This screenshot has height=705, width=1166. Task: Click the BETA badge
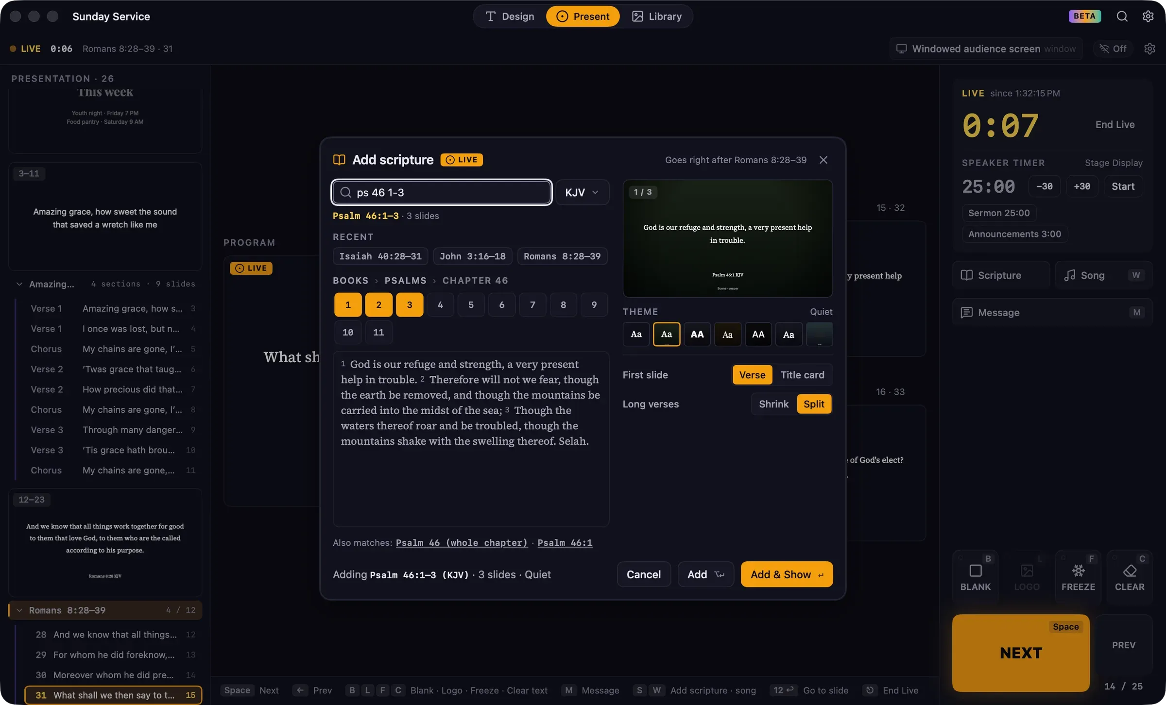(1084, 16)
